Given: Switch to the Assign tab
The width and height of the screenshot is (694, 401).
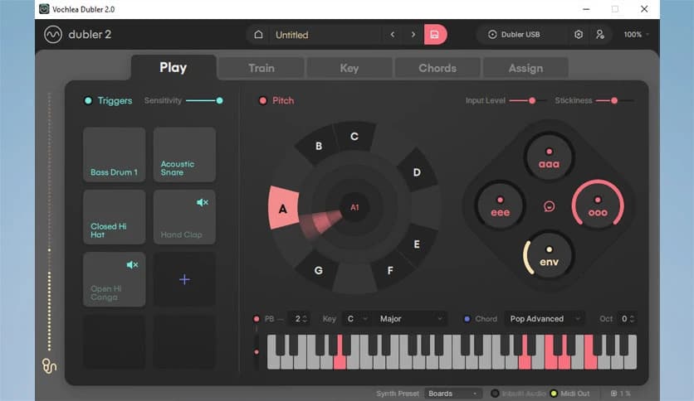Looking at the screenshot, I should click(525, 68).
